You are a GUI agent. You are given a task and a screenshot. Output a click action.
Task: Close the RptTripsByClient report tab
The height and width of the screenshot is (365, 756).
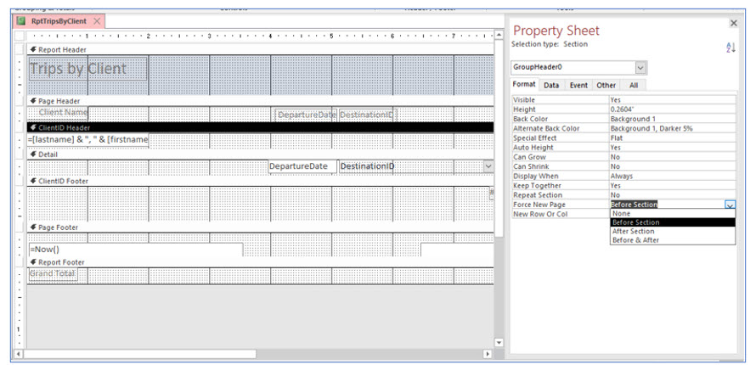coord(97,21)
